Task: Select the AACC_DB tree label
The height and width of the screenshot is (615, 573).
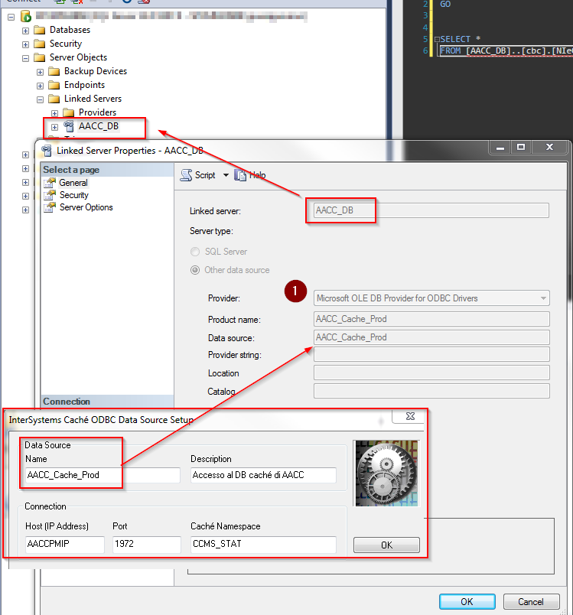Action: pyautogui.click(x=99, y=126)
